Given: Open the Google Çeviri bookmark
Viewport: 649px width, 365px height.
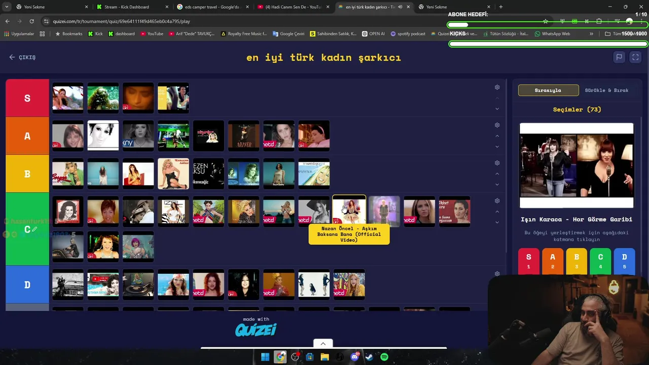Looking at the screenshot, I should pos(289,33).
